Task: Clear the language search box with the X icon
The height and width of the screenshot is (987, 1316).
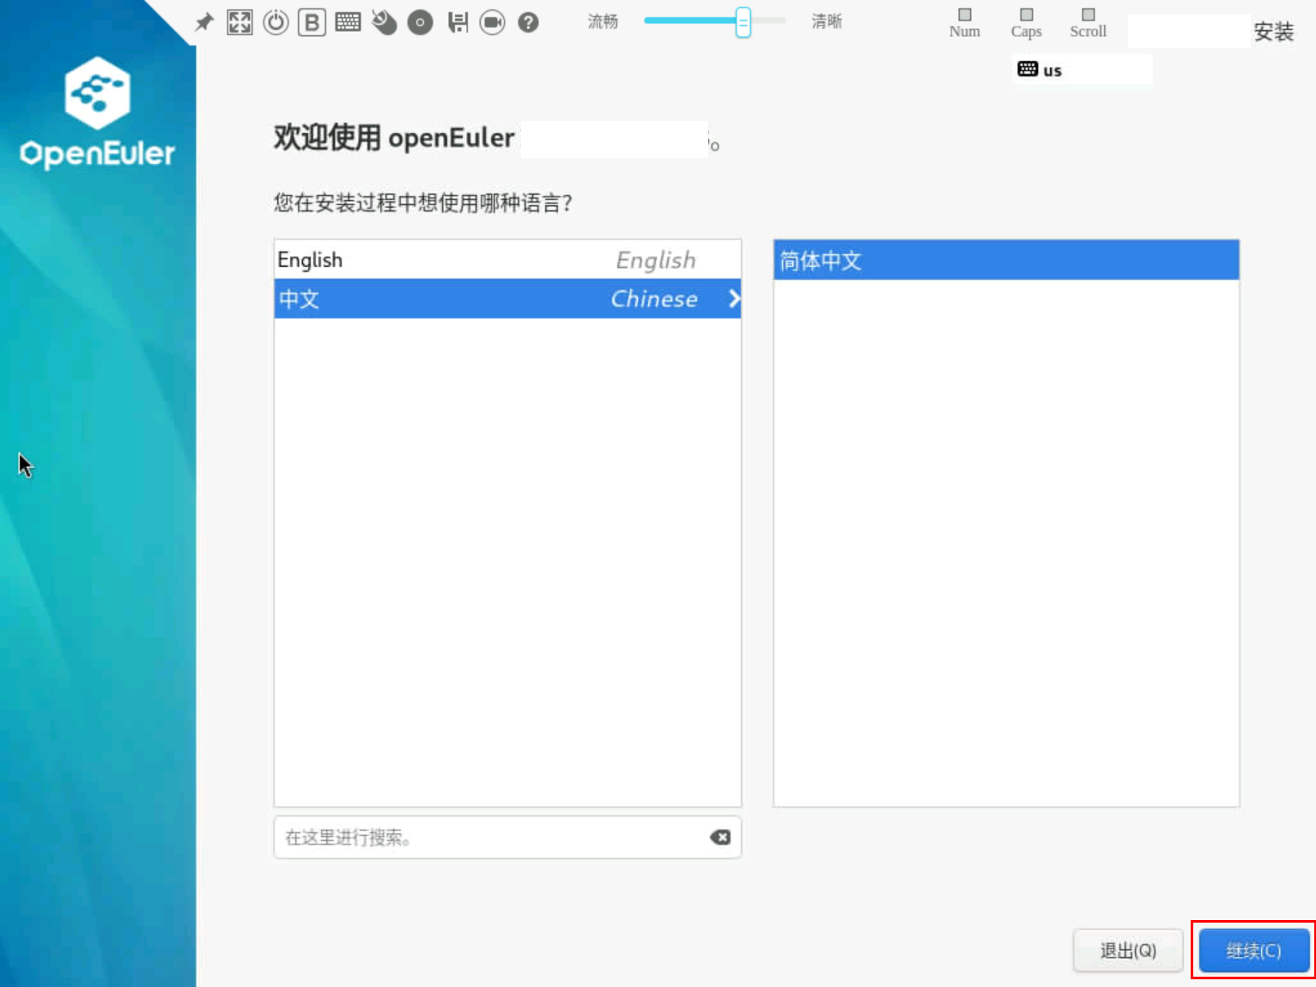Action: 720,838
